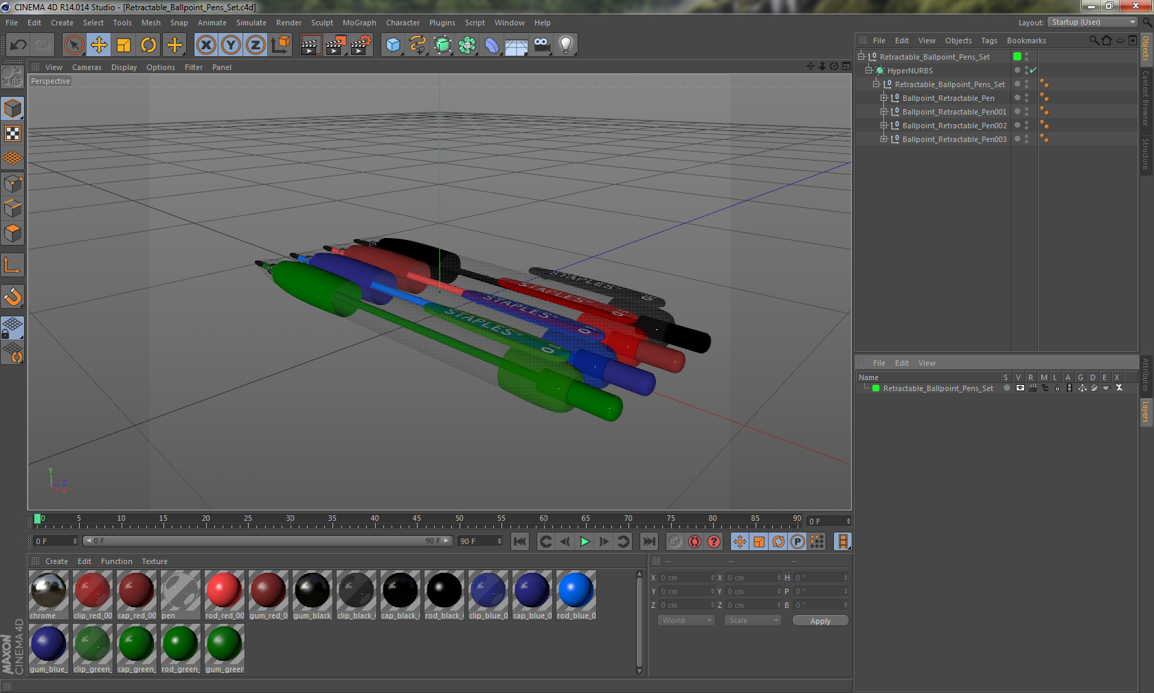Select the gum_black material thumbnail

click(x=313, y=595)
